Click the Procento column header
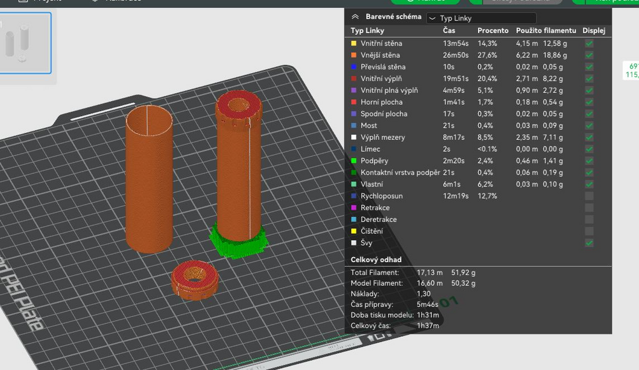This screenshot has height=370, width=639. tap(493, 31)
